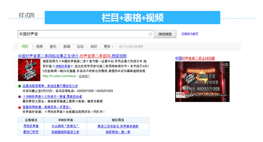Image resolution: width=263 pixels, height=142 pixels.
Task: Clear the search box with the X icon
Action: (x=150, y=34)
